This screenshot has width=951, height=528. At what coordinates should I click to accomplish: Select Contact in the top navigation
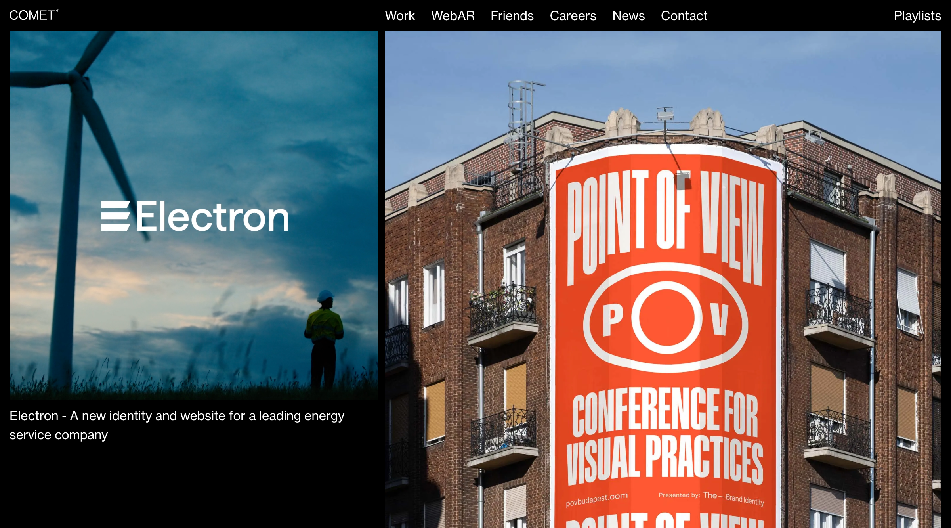[x=684, y=16]
